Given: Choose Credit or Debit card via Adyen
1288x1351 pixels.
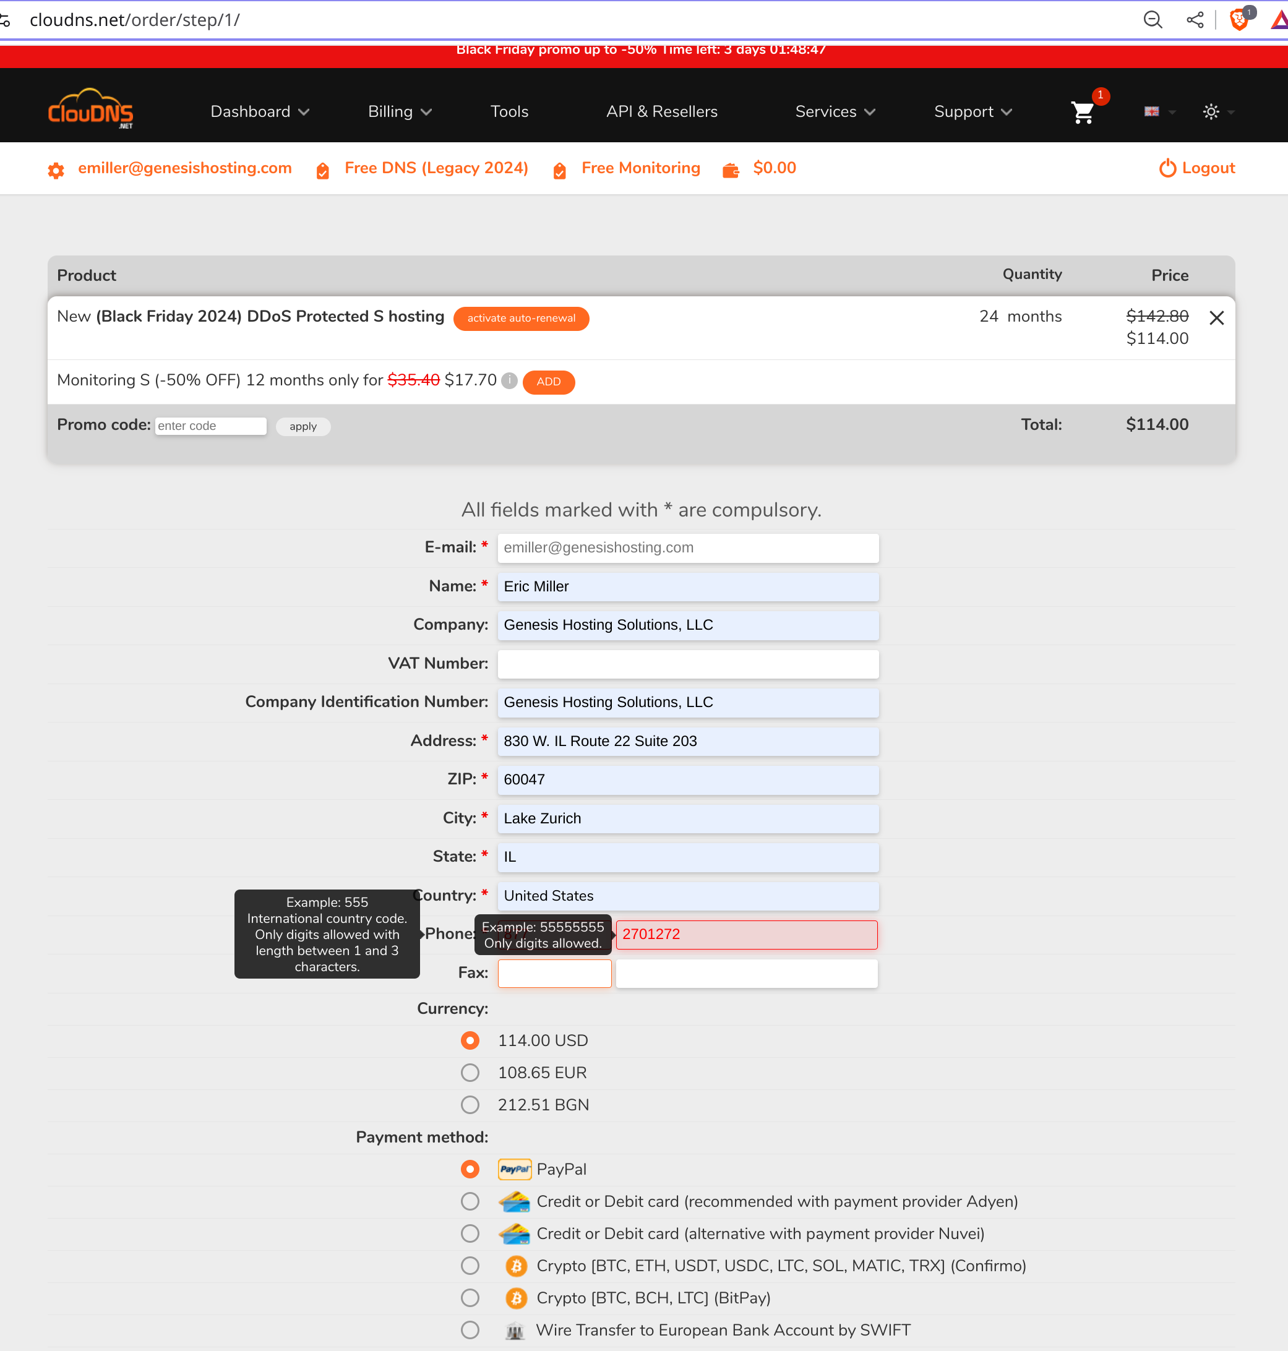Looking at the screenshot, I should 470,1201.
